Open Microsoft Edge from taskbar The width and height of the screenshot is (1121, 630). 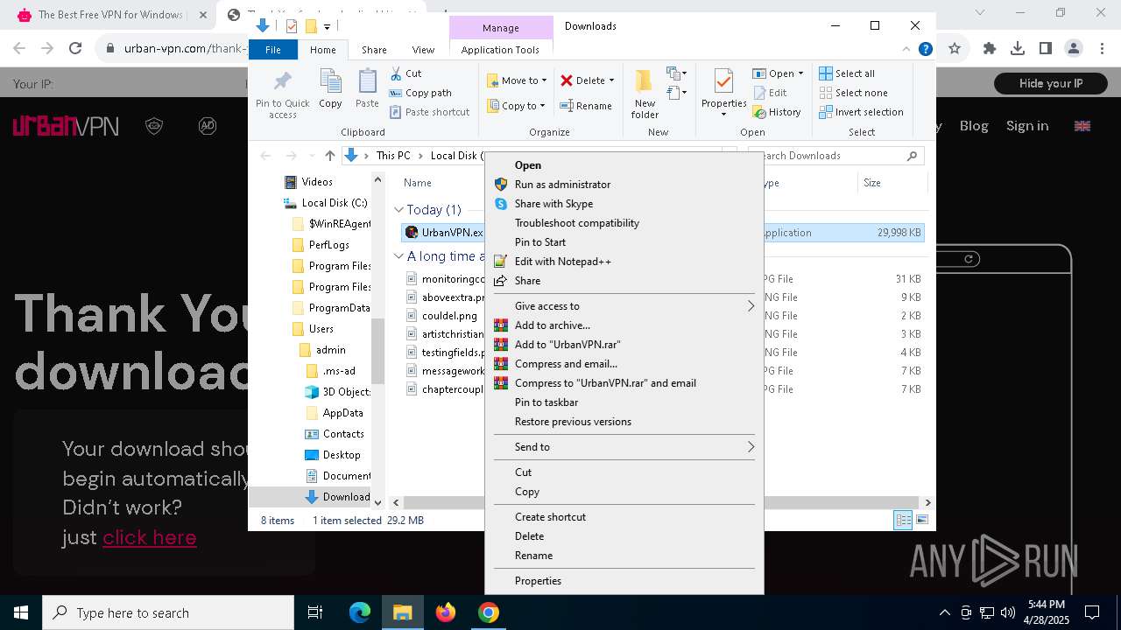(360, 612)
